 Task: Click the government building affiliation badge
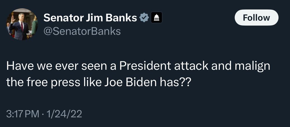(157, 17)
